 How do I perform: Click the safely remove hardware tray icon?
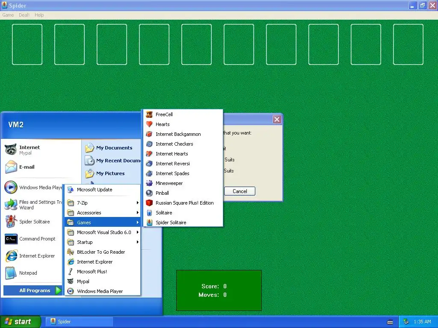pyautogui.click(x=406, y=322)
